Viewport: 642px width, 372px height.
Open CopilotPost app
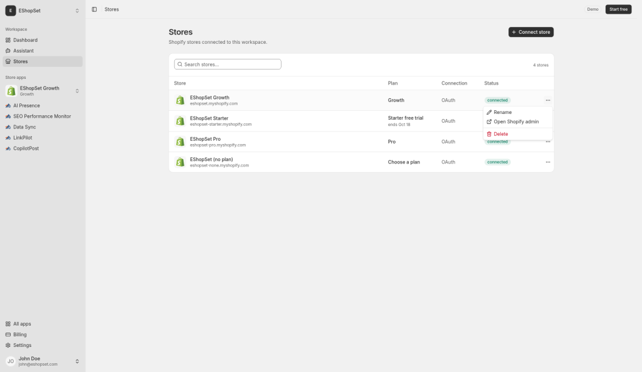43,148
